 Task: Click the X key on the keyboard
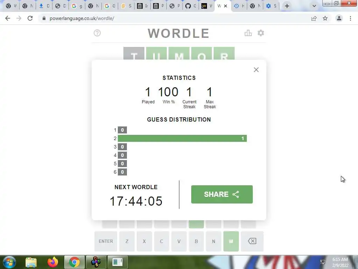click(144, 241)
